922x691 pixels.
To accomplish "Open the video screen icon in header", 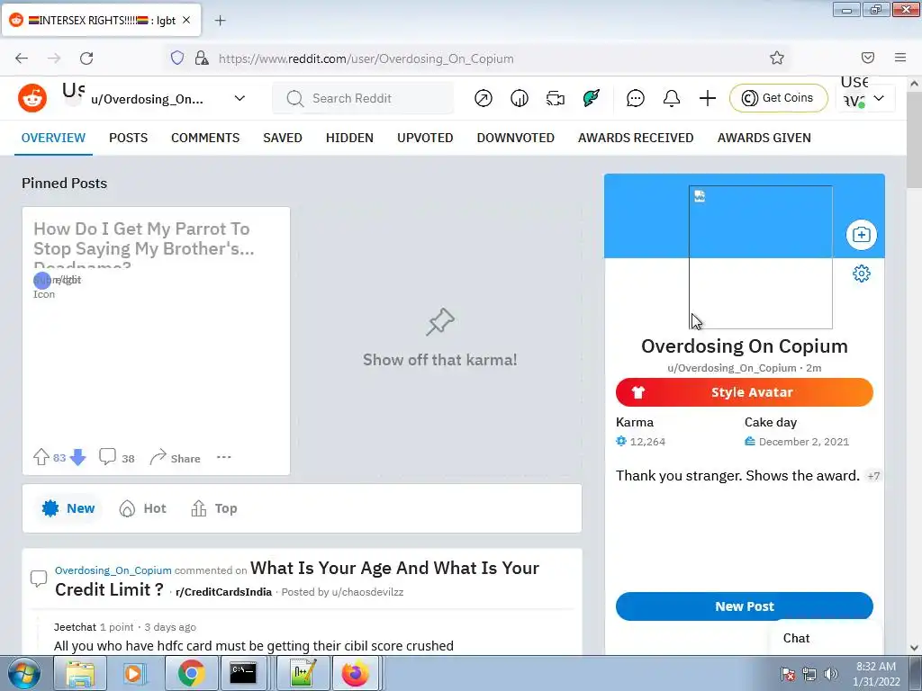I will pos(555,98).
